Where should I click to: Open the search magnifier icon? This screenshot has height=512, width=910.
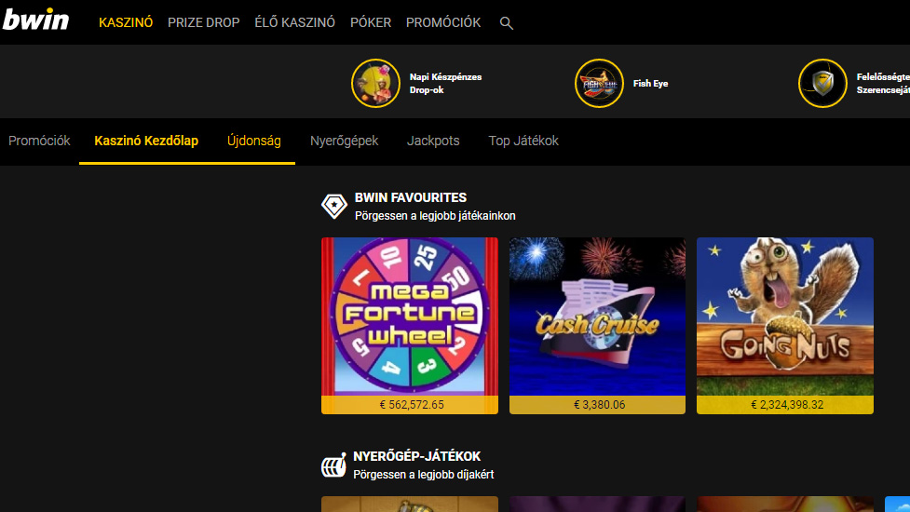(507, 23)
